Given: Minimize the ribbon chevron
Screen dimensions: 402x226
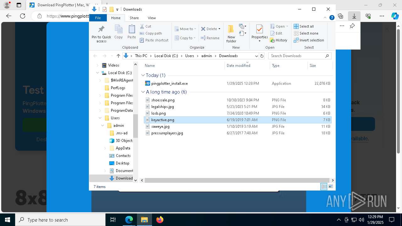Looking at the screenshot, I should pos(325,18).
